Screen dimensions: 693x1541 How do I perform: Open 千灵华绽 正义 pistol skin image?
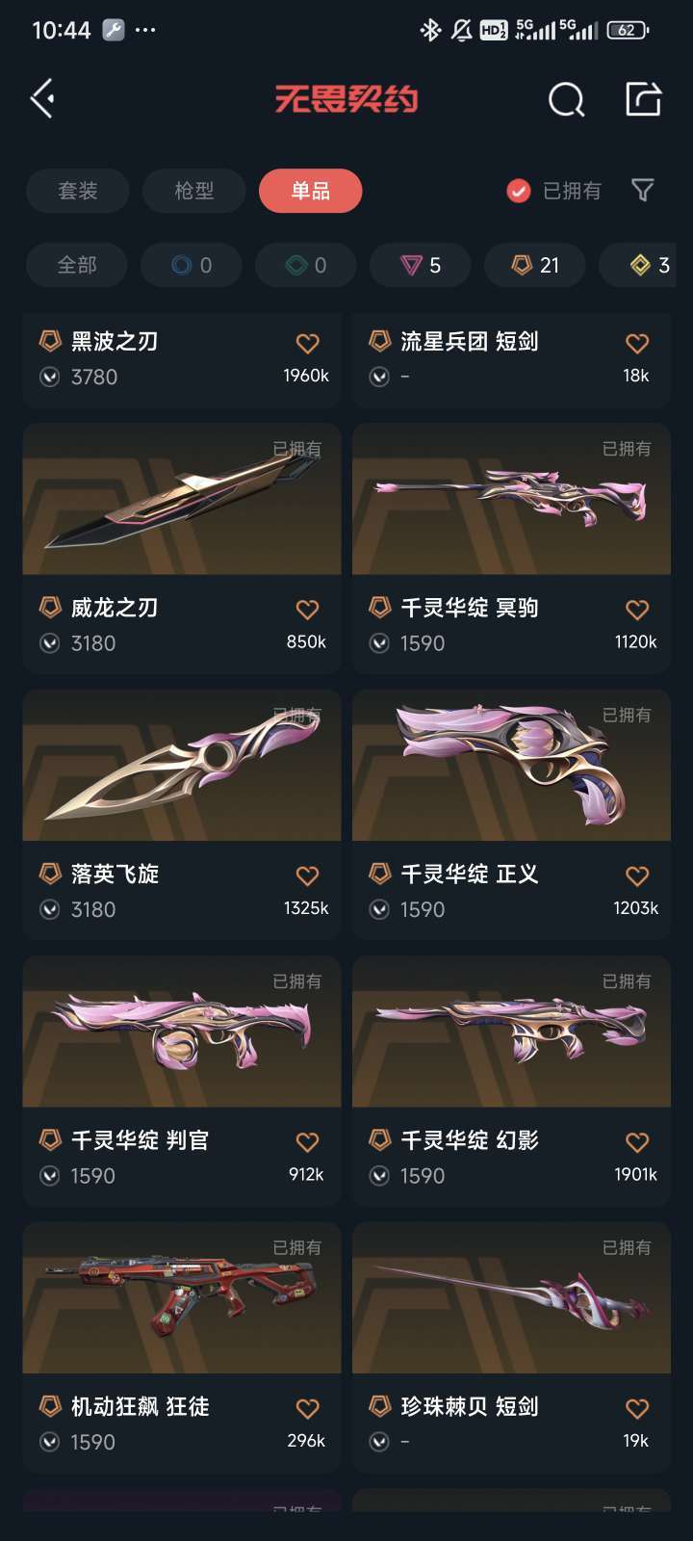pyautogui.click(x=511, y=765)
